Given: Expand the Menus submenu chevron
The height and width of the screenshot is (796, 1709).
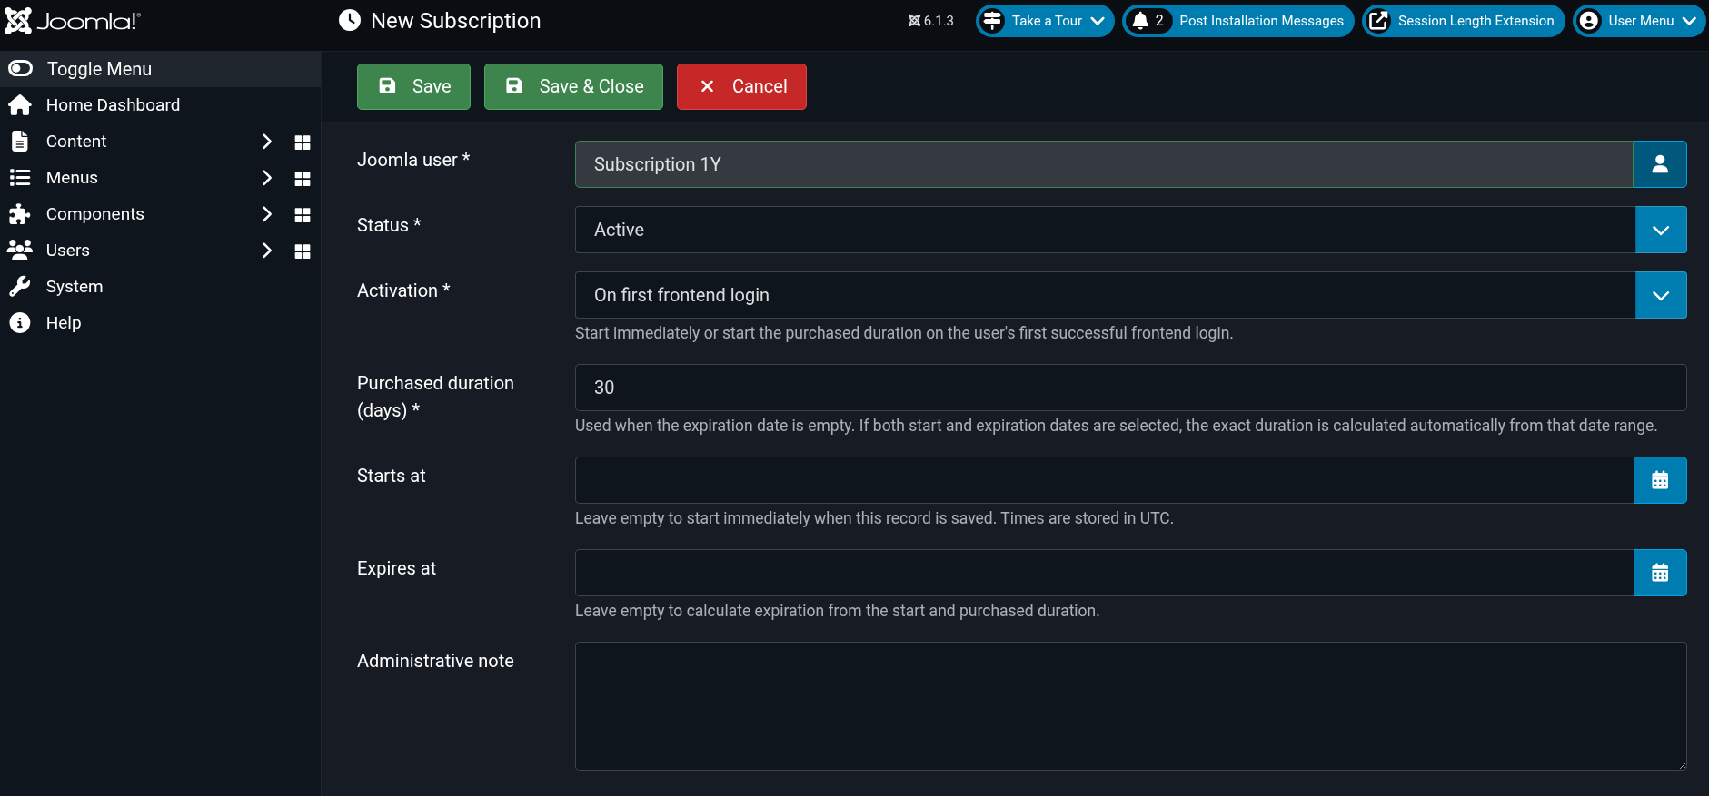Looking at the screenshot, I should pos(266,178).
